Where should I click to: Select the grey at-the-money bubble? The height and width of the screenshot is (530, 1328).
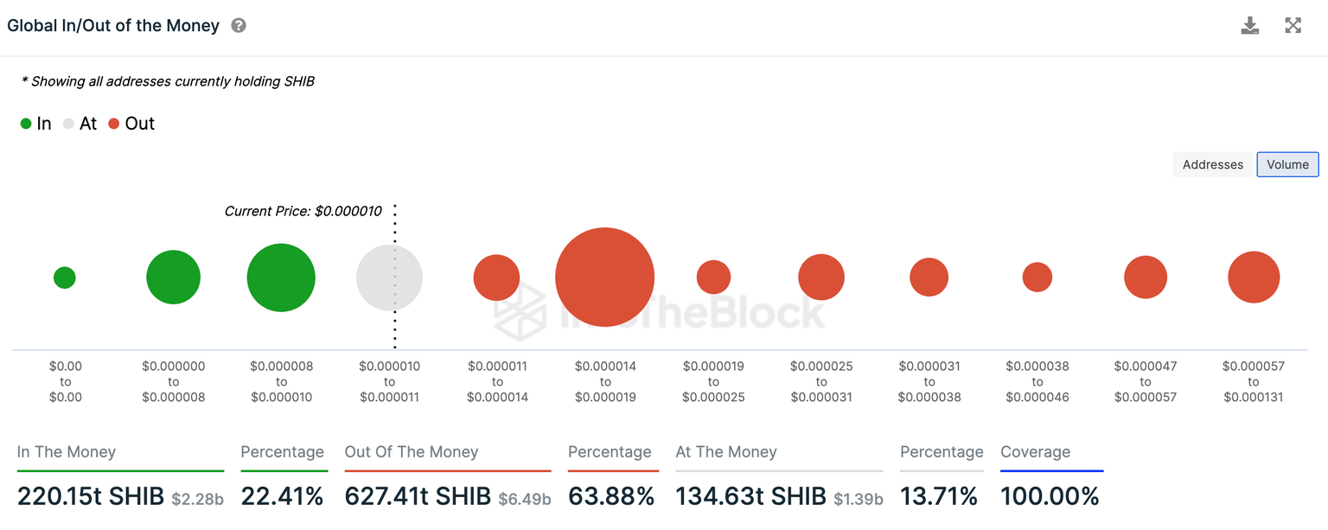coord(389,277)
